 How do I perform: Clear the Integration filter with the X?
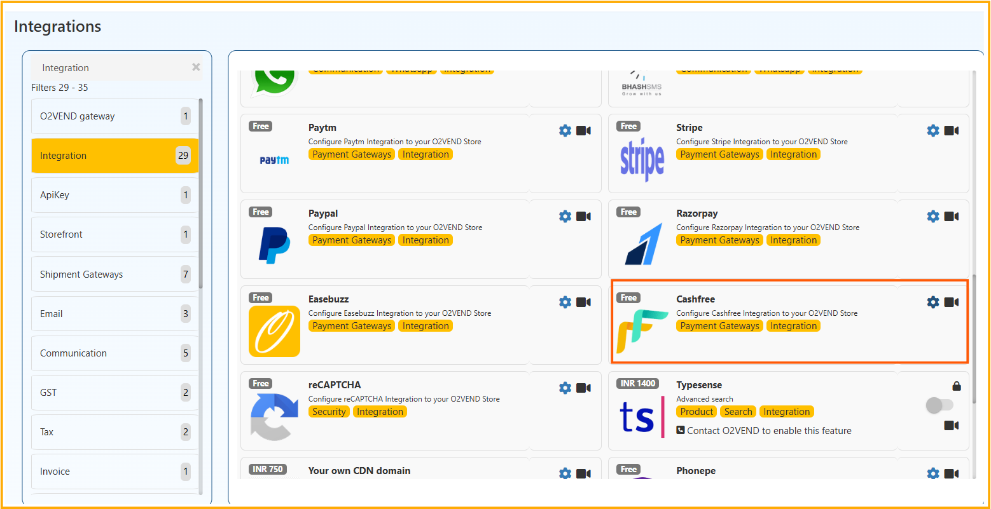point(196,67)
